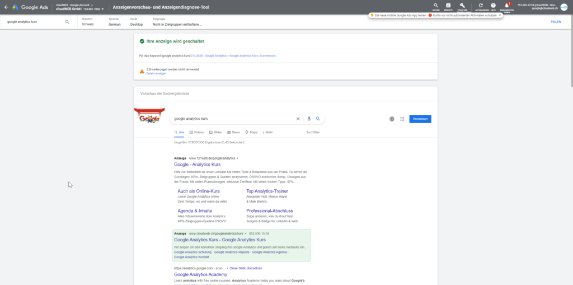The height and width of the screenshot is (285, 573).
Task: Select the News search tab
Action: 233,133
